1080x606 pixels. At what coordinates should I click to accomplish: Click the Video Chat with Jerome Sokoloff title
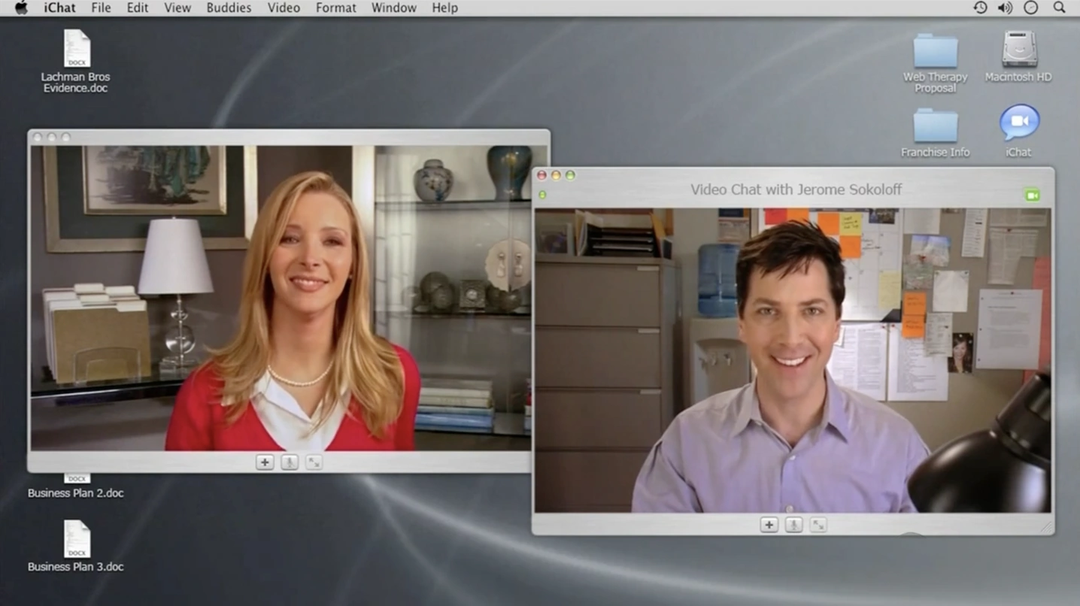click(796, 189)
